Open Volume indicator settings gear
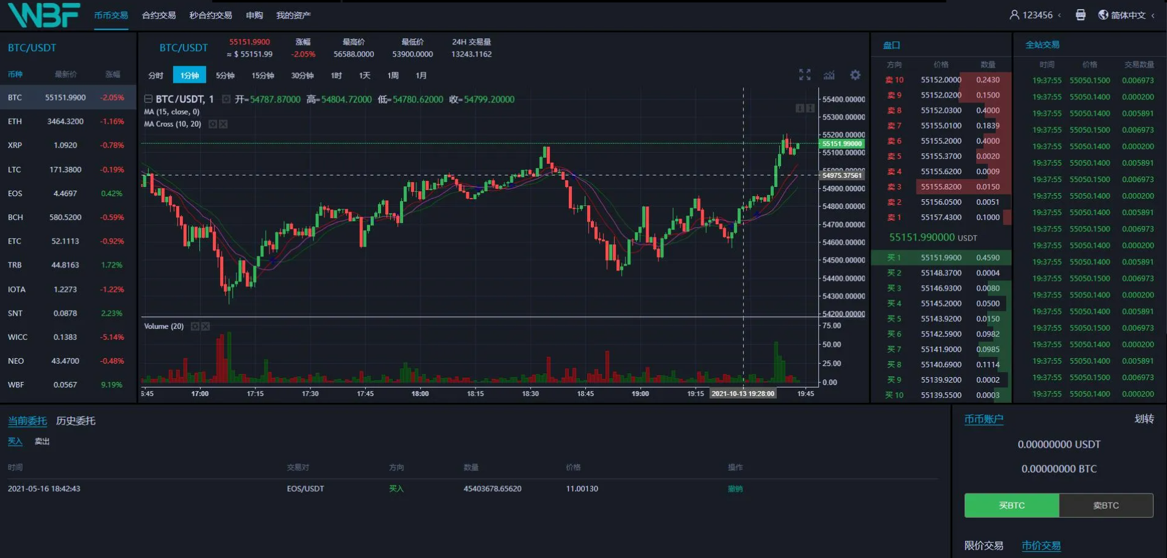The width and height of the screenshot is (1167, 558). (x=195, y=327)
